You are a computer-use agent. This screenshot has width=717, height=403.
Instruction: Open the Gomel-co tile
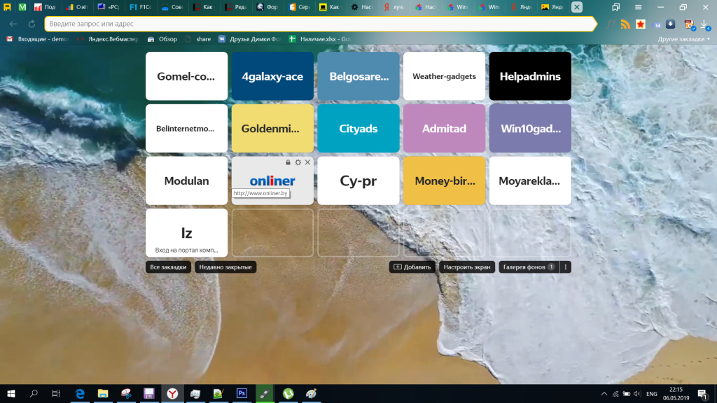pos(186,76)
